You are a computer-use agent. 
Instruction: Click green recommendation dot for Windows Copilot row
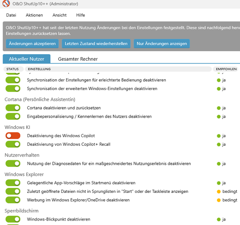click(x=219, y=136)
